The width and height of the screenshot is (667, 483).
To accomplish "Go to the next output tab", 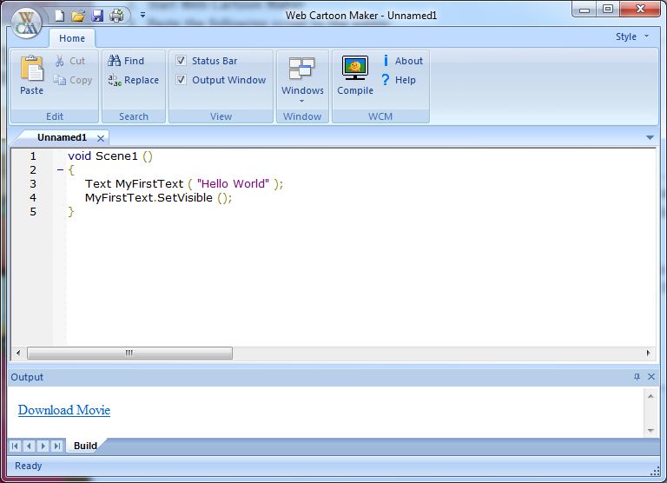I will (43, 446).
